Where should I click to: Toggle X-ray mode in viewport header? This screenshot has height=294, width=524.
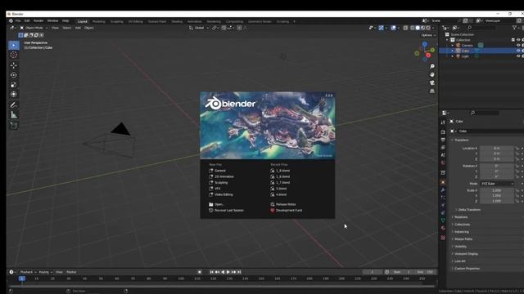point(405,28)
